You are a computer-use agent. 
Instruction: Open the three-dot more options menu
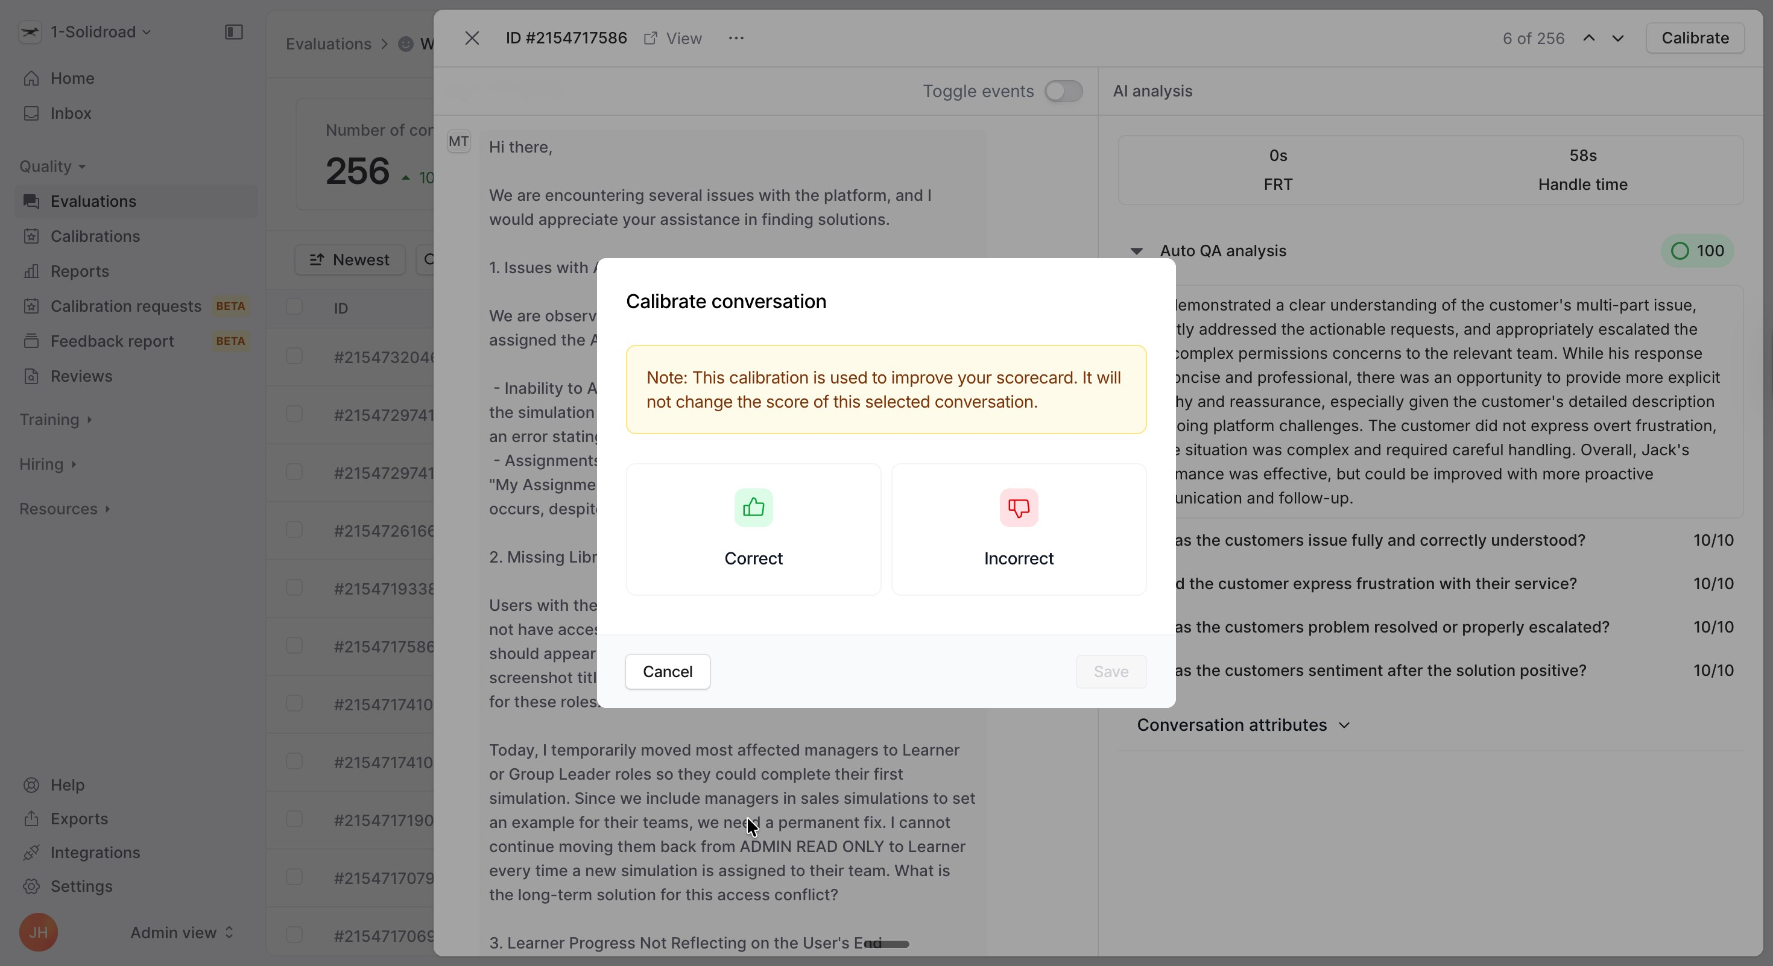[736, 38]
